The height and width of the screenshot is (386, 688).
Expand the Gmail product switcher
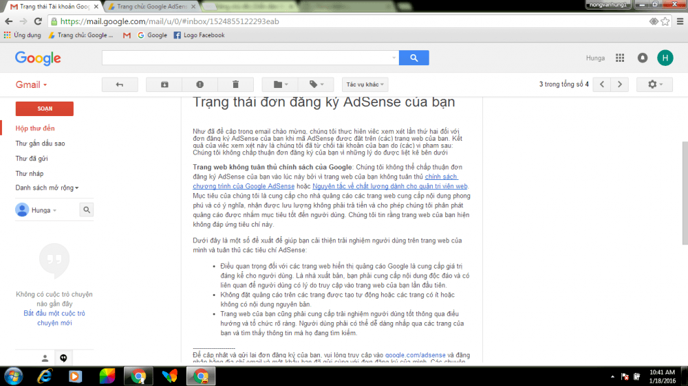31,84
